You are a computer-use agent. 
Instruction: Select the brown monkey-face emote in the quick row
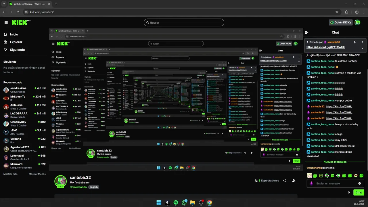coord(356,175)
